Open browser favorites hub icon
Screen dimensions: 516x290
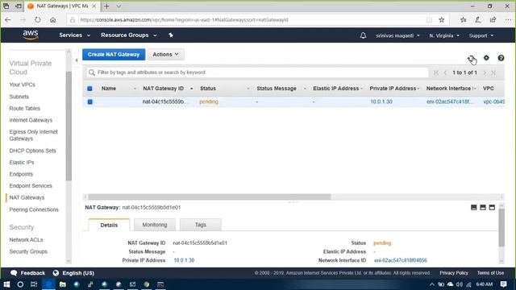(464, 20)
